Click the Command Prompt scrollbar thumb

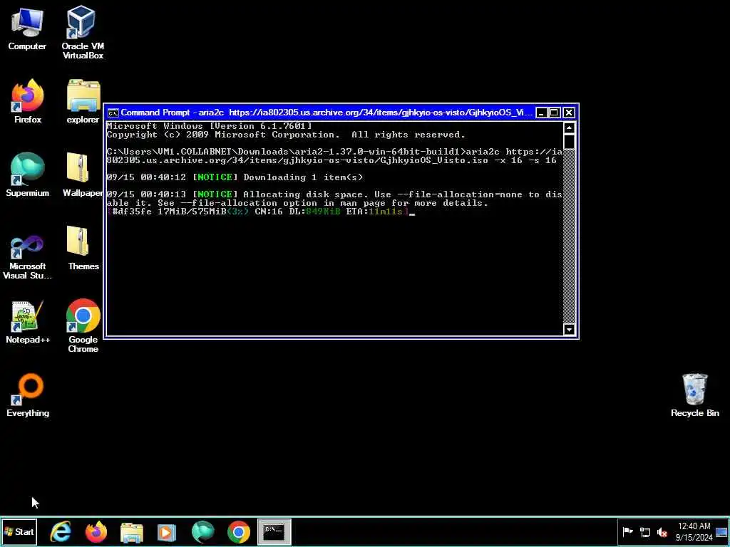pyautogui.click(x=570, y=142)
